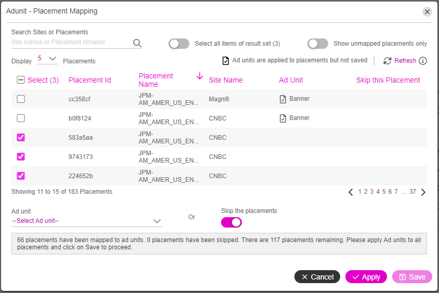Go to previous page arrow

pos(351,192)
